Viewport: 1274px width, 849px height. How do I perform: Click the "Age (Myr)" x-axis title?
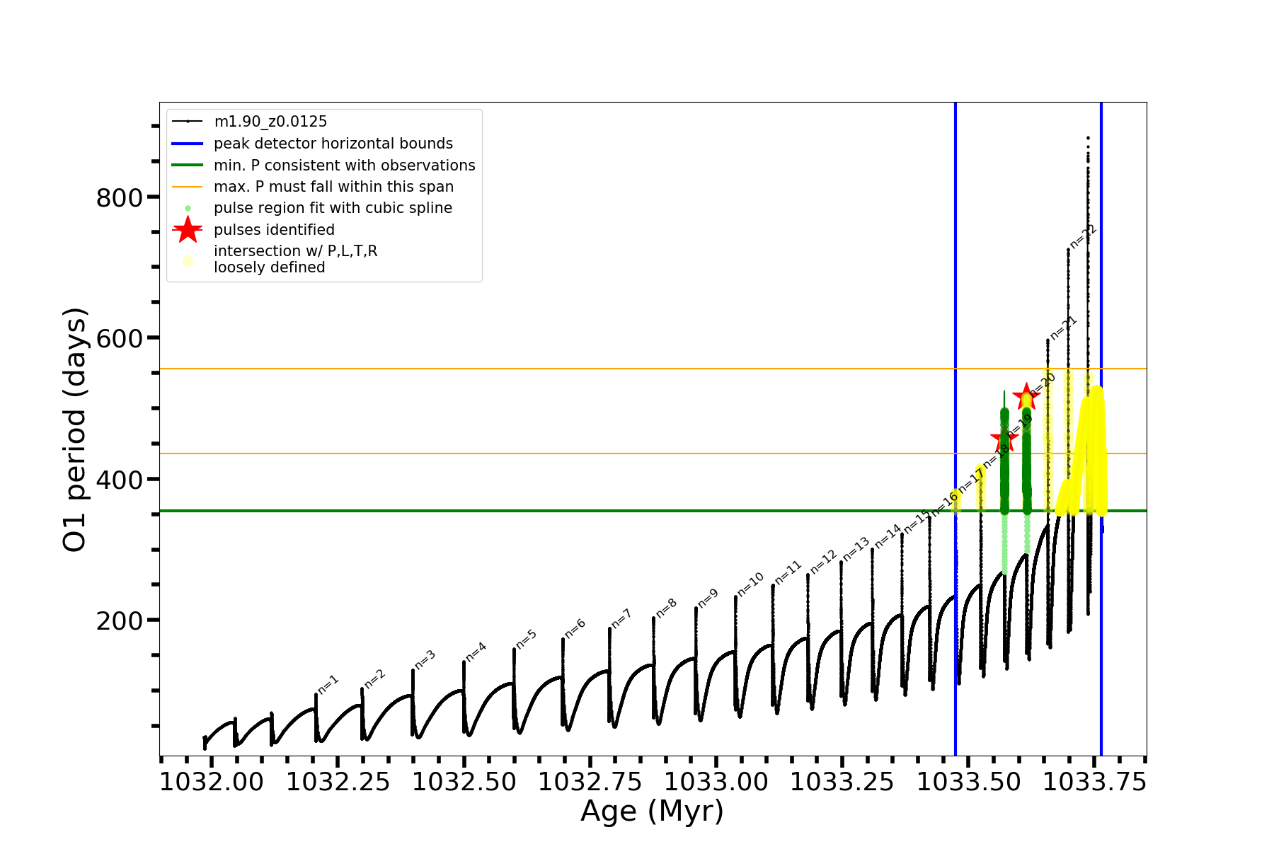pyautogui.click(x=652, y=811)
